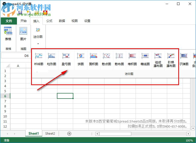Select row 12 header

tap(5, 126)
